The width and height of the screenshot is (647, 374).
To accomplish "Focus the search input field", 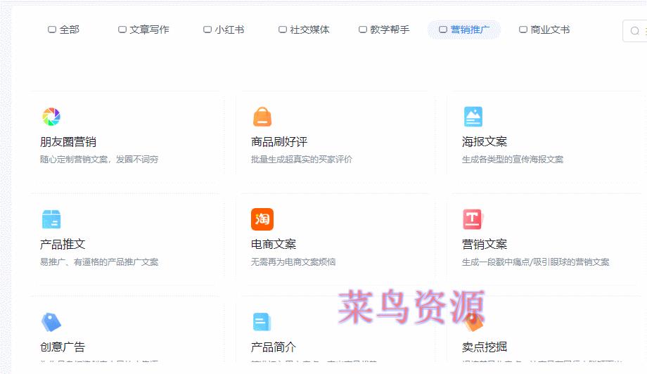I will pos(636,30).
